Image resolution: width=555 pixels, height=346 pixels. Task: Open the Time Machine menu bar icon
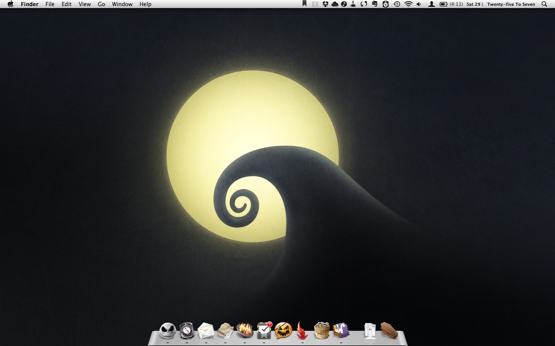[397, 4]
